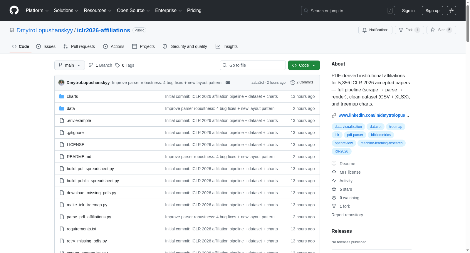Expand the Platform menu
Viewport: 470px width, 253px height.
click(x=37, y=11)
